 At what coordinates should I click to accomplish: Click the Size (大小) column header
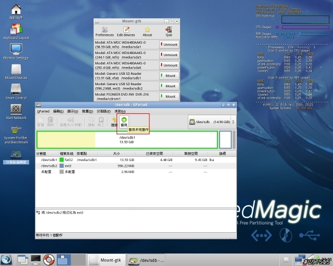[116, 154]
